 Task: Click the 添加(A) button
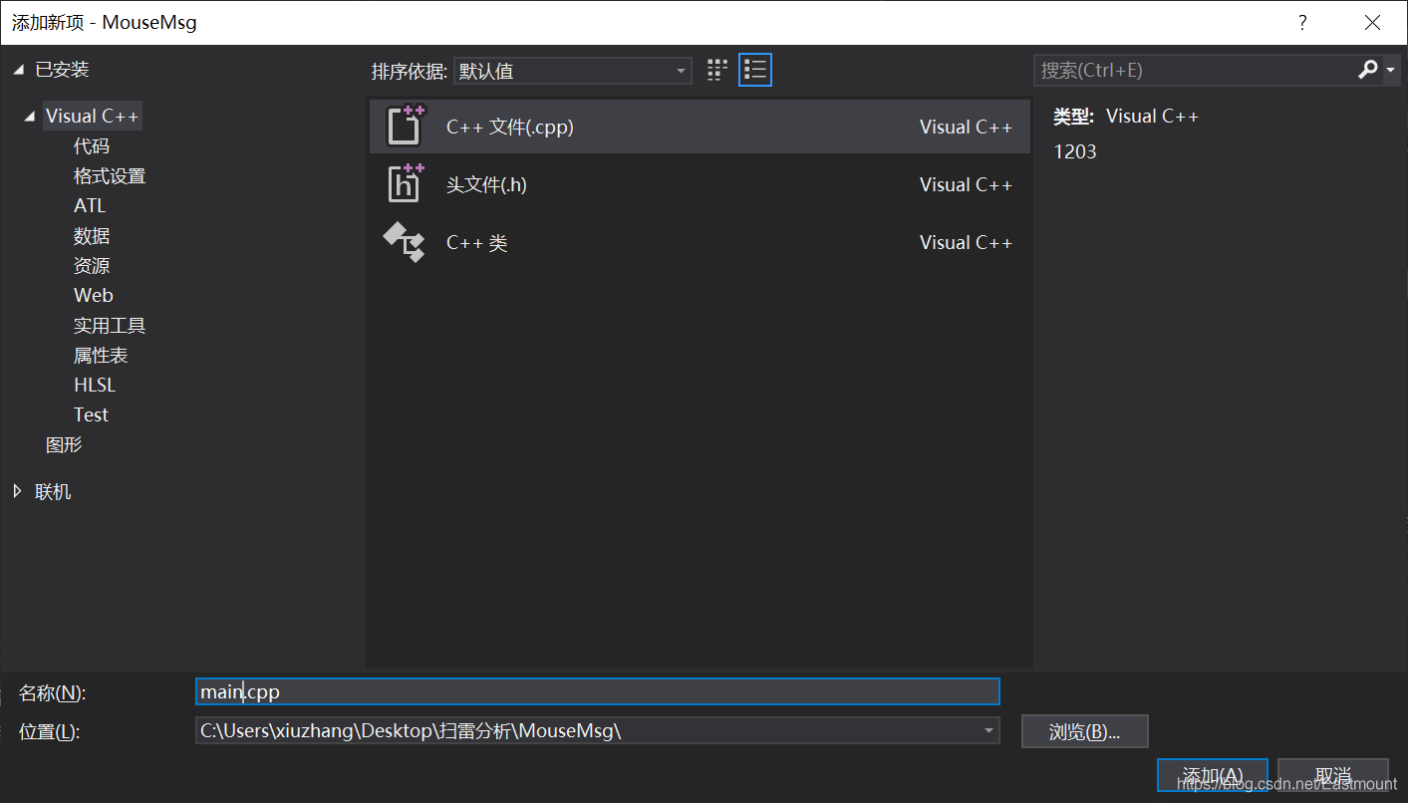(1212, 775)
